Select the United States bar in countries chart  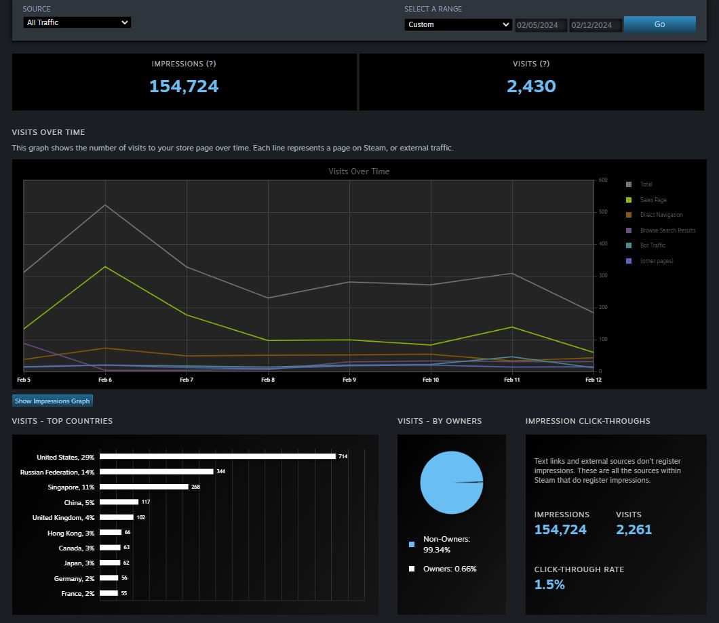(217, 457)
